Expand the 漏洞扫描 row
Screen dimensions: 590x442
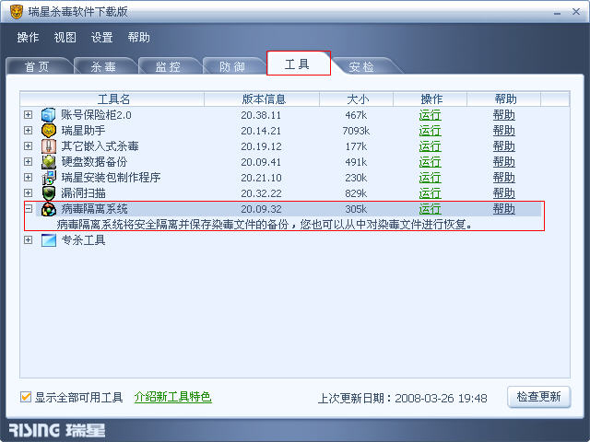point(29,192)
